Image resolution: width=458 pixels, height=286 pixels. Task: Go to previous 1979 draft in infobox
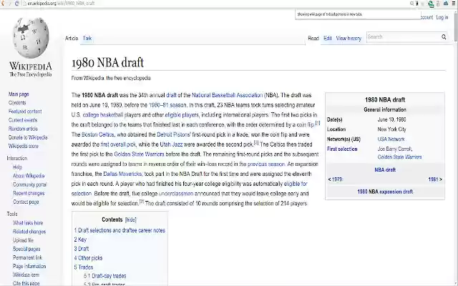click(x=335, y=179)
